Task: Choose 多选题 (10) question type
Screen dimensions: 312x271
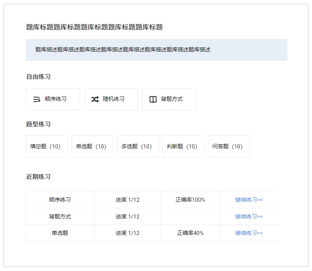Action: point(138,146)
